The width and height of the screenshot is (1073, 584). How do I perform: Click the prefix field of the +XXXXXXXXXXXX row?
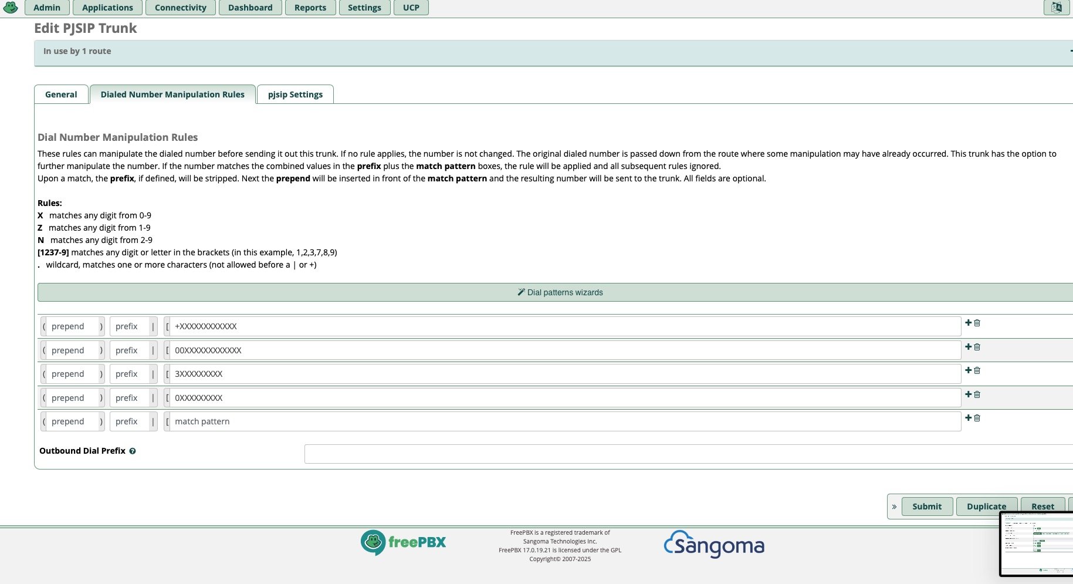pyautogui.click(x=130, y=326)
